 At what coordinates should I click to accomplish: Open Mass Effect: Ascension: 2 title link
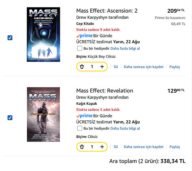107,11
